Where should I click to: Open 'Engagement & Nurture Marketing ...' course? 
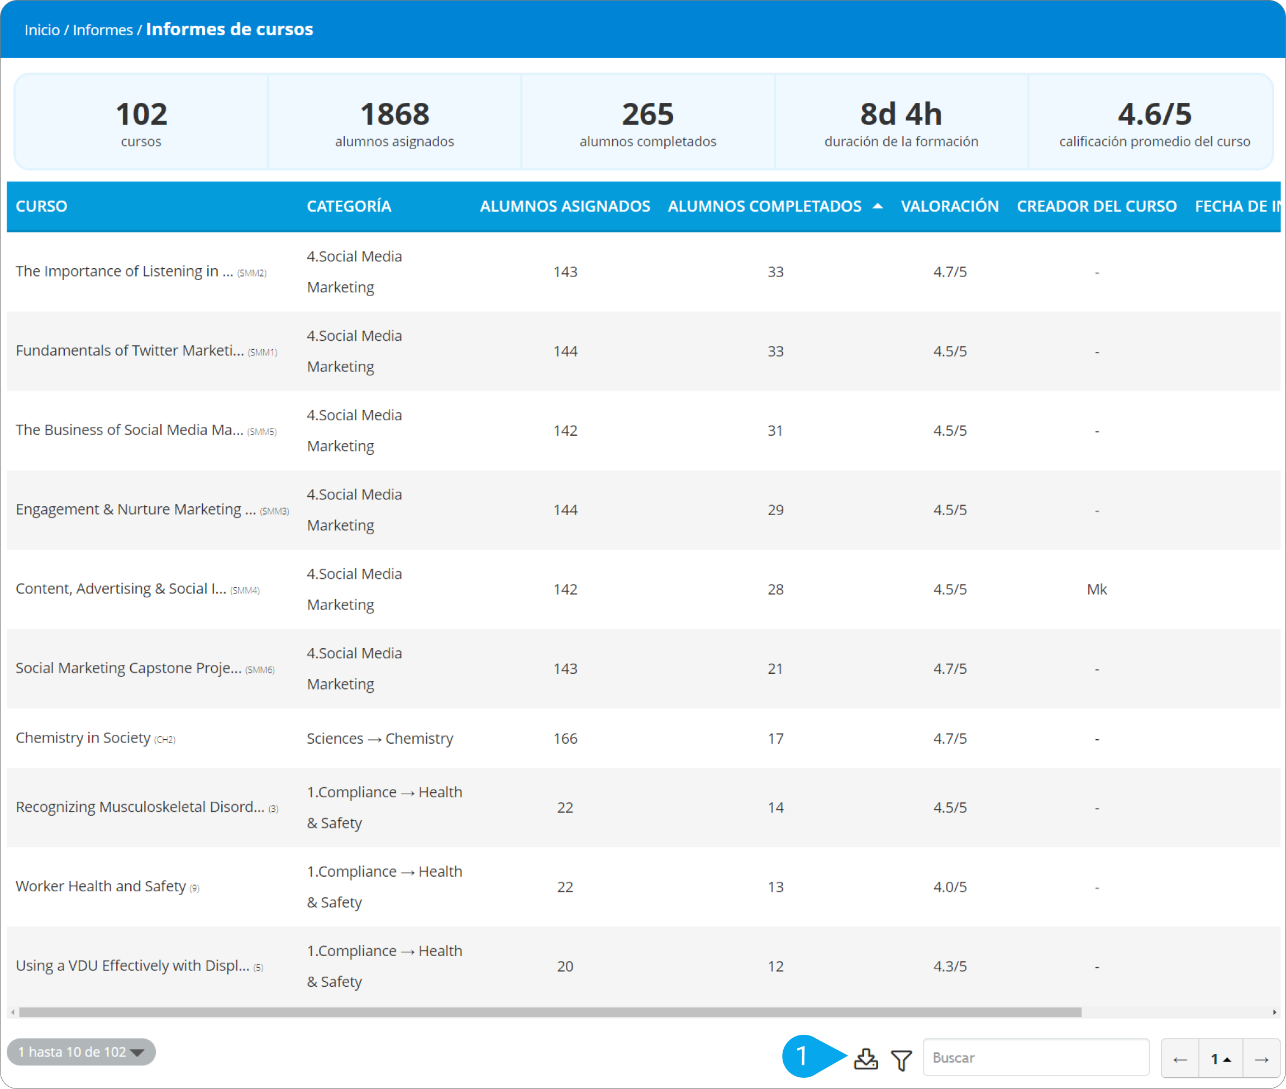coord(136,510)
